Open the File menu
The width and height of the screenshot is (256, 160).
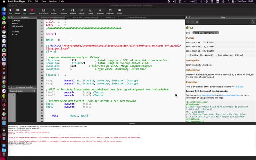(30, 1)
